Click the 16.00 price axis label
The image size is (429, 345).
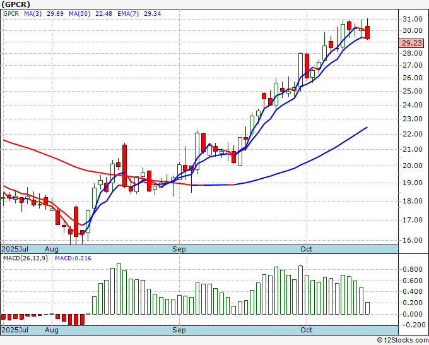pyautogui.click(x=413, y=240)
